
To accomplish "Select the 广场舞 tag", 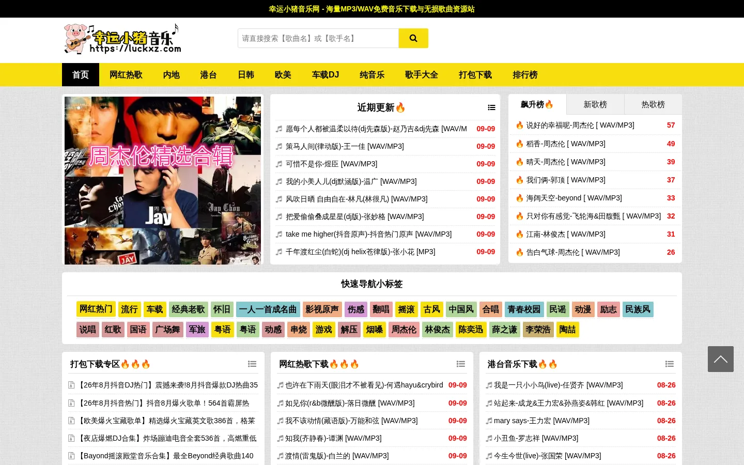I will click(x=168, y=330).
